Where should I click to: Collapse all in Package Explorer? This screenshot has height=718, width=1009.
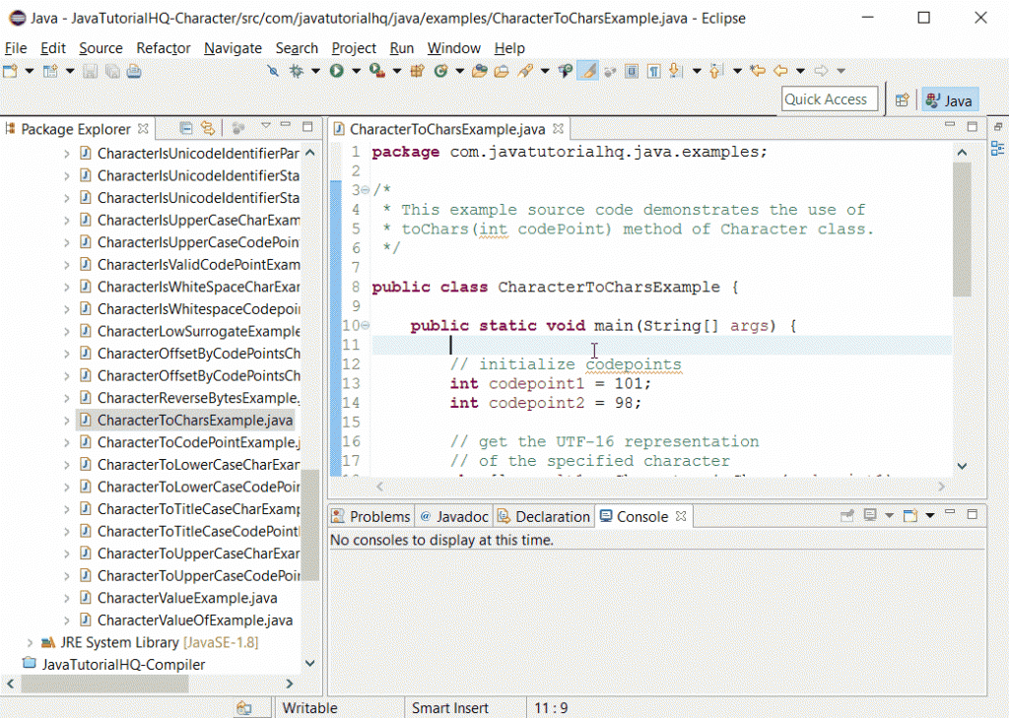[186, 128]
